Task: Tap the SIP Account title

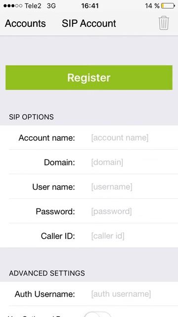Action: [x=89, y=23]
